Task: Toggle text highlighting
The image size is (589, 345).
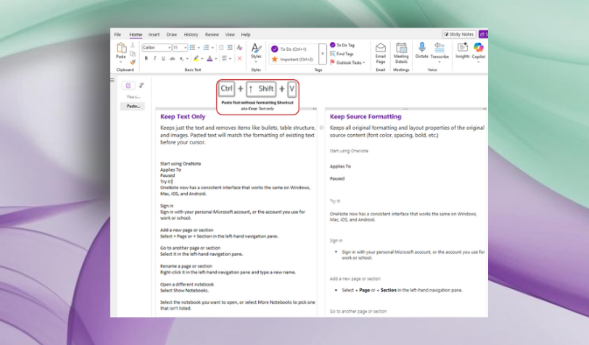Action: coord(196,58)
